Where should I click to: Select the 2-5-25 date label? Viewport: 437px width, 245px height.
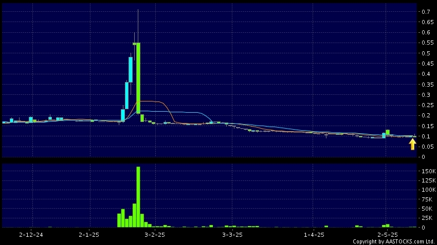(388, 235)
